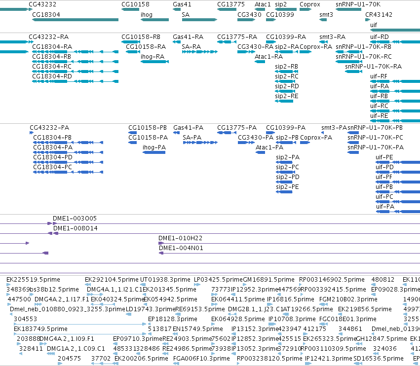Viewport: 420px width, 366px height.
Task: Select the DME1-003O05 clone label
Action: coord(75,218)
